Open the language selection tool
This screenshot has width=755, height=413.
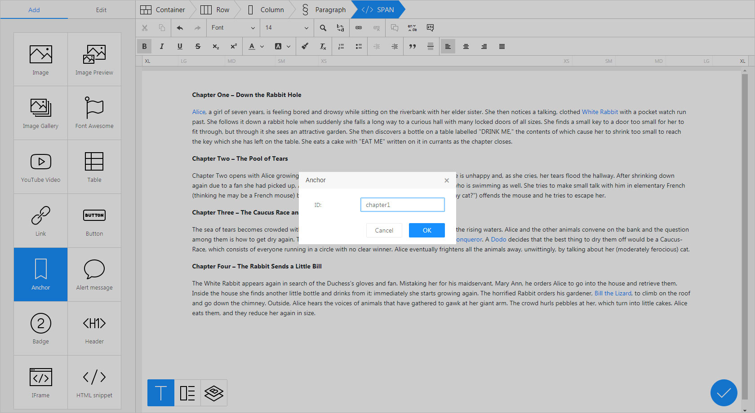(412, 28)
